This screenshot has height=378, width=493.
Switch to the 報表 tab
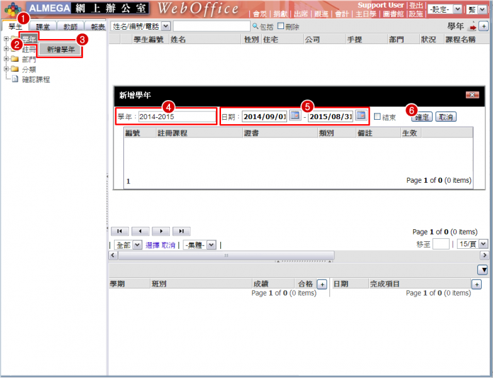(x=97, y=26)
